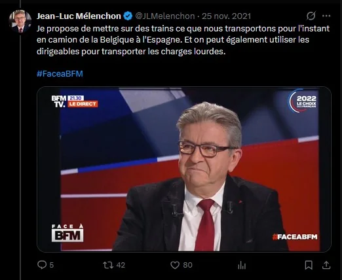Click the share upload icon
Image resolution: width=342 pixels, height=280 pixels.
tap(326, 265)
